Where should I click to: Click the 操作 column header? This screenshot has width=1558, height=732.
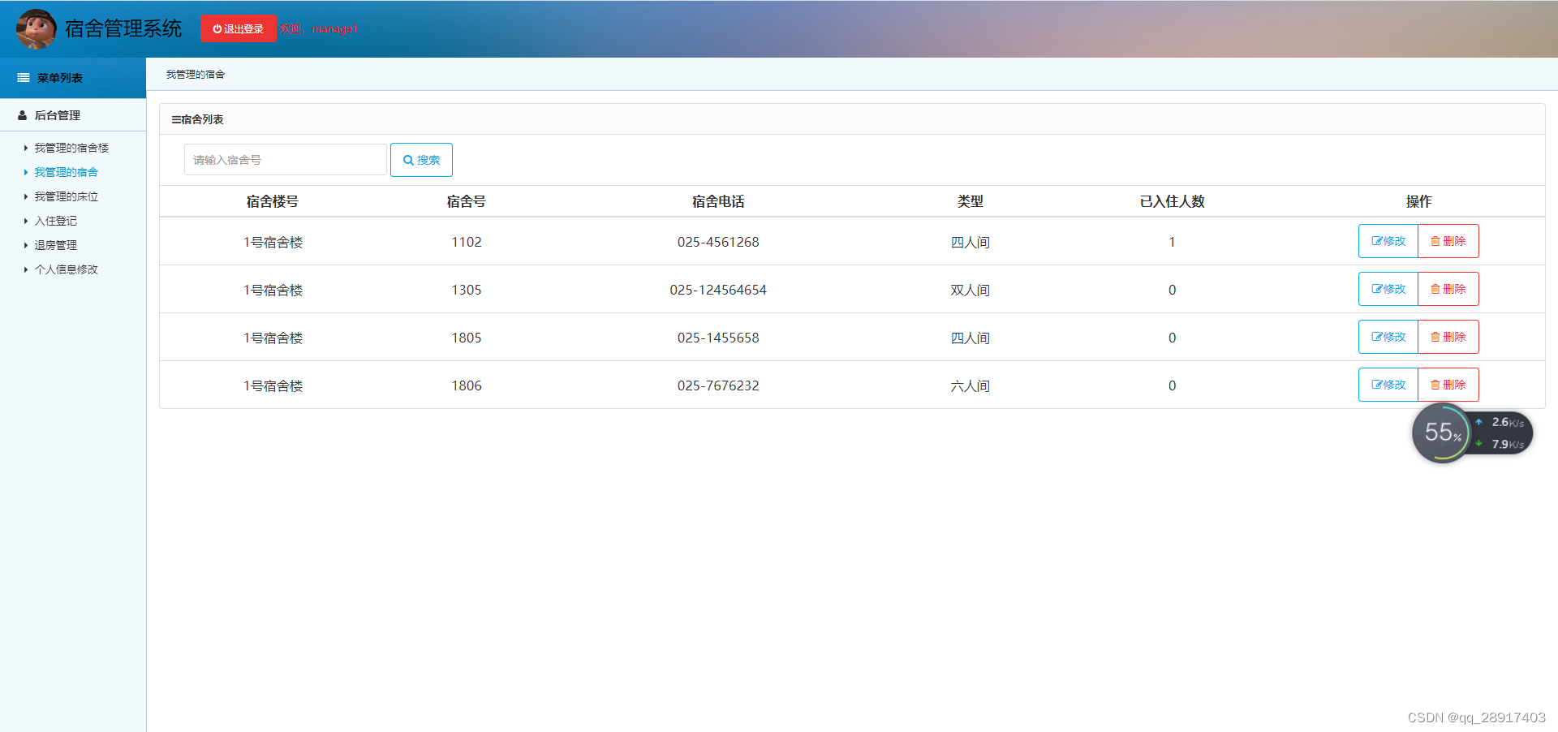1419,201
